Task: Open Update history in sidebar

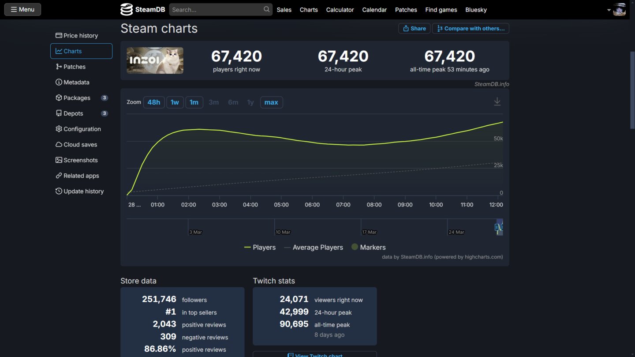Action: pyautogui.click(x=83, y=192)
